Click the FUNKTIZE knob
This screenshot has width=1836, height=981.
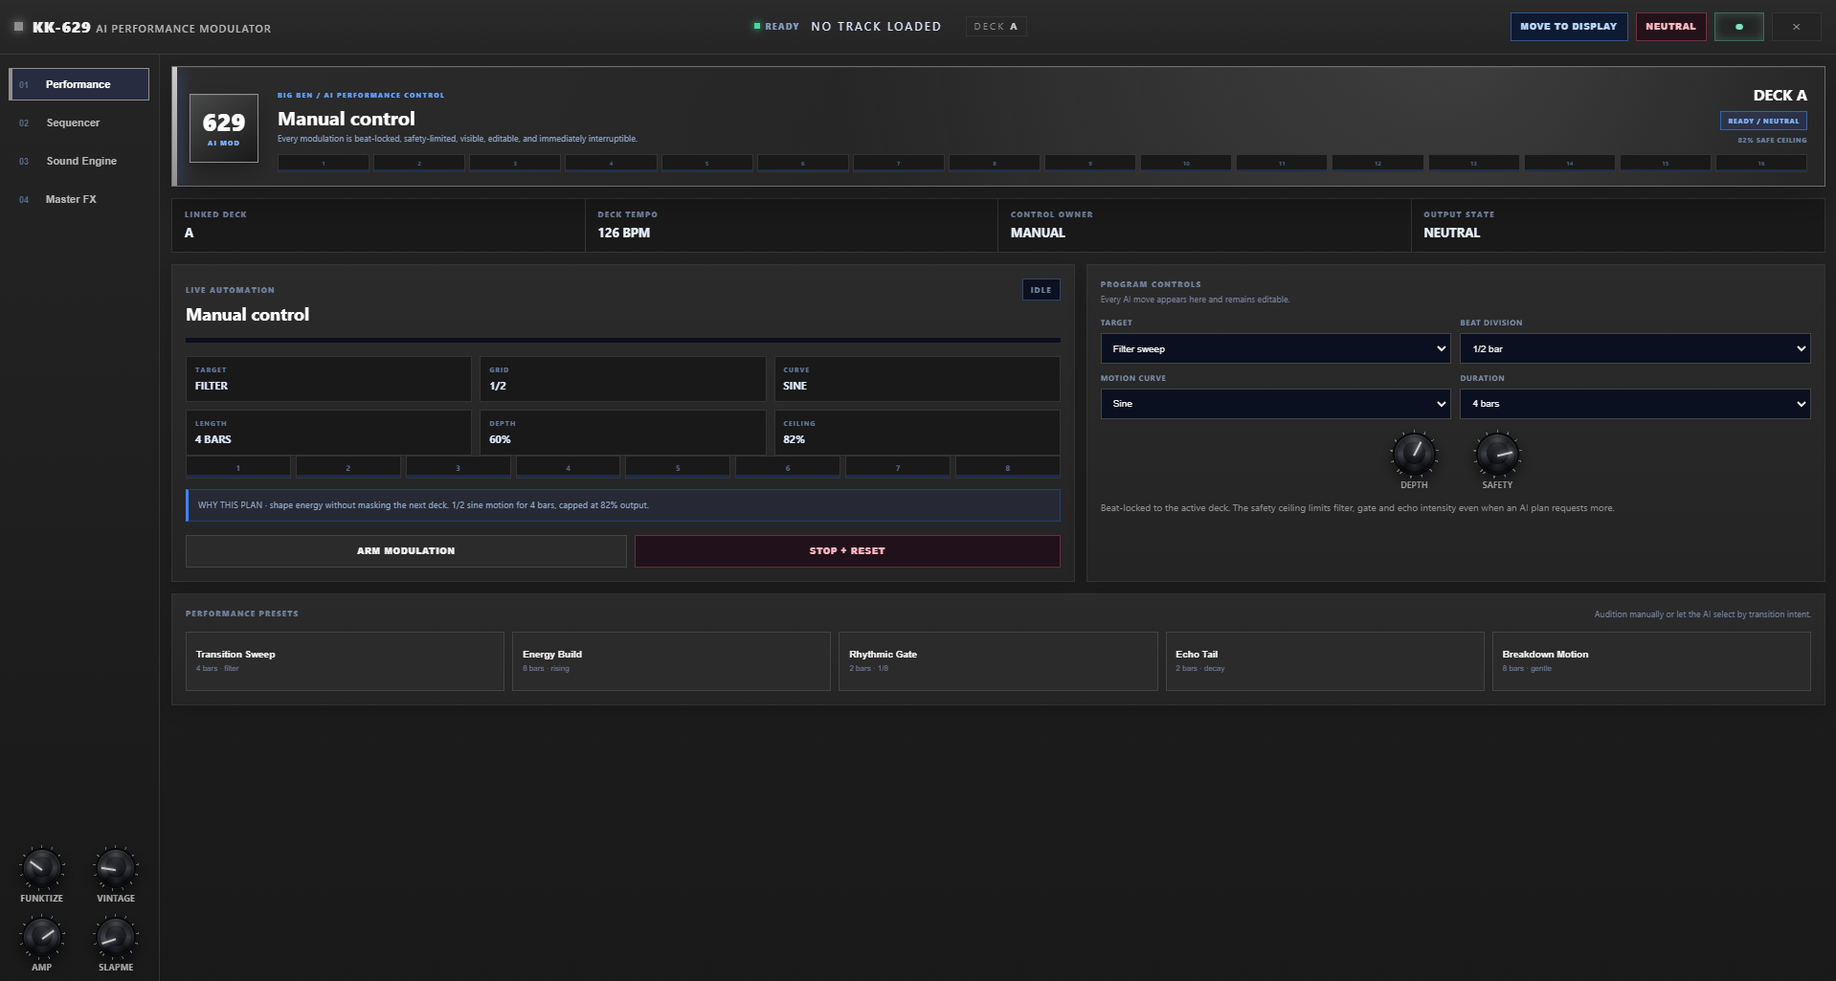[x=41, y=868]
